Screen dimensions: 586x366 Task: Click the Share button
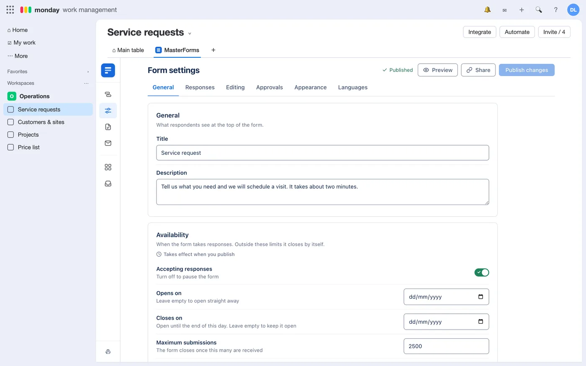478,70
